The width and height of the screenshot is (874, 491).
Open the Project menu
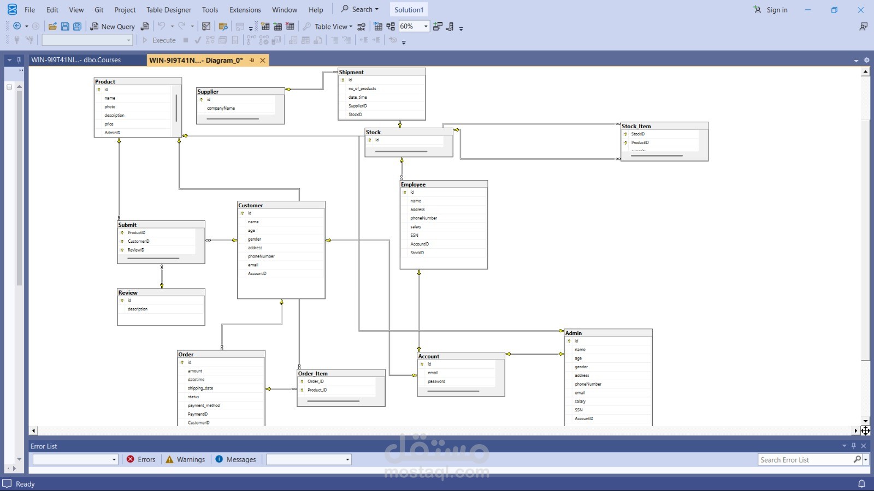(x=125, y=10)
